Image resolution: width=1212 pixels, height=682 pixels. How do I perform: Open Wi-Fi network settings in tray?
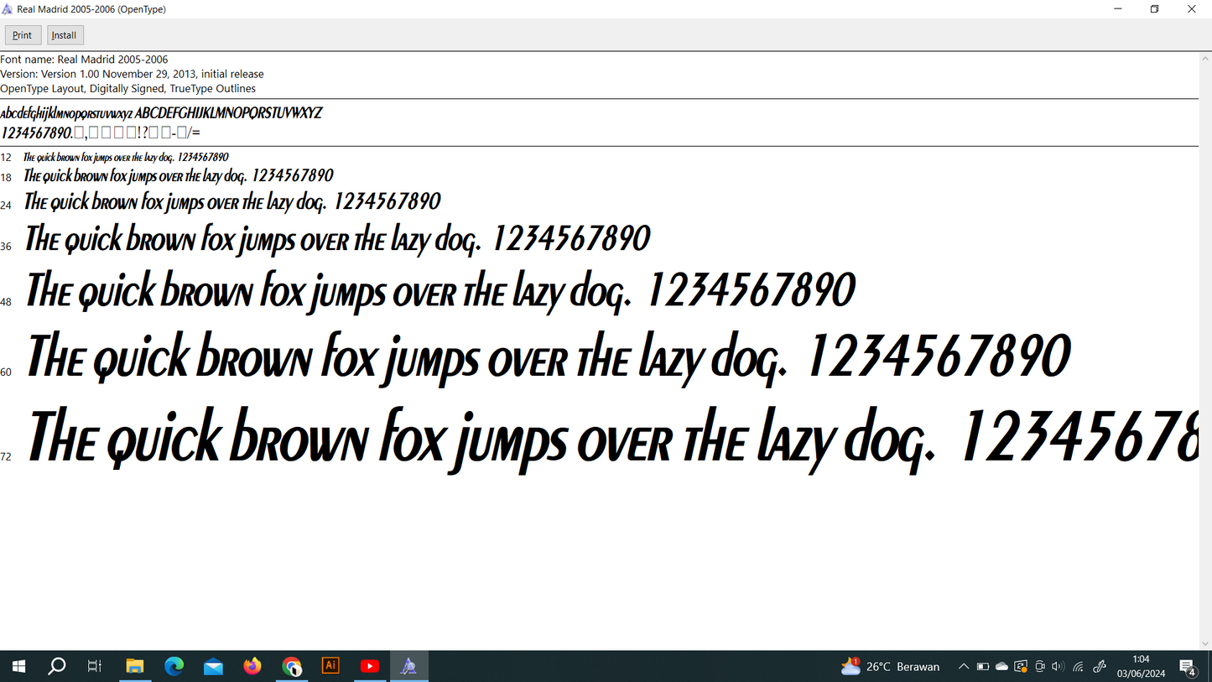click(1079, 667)
